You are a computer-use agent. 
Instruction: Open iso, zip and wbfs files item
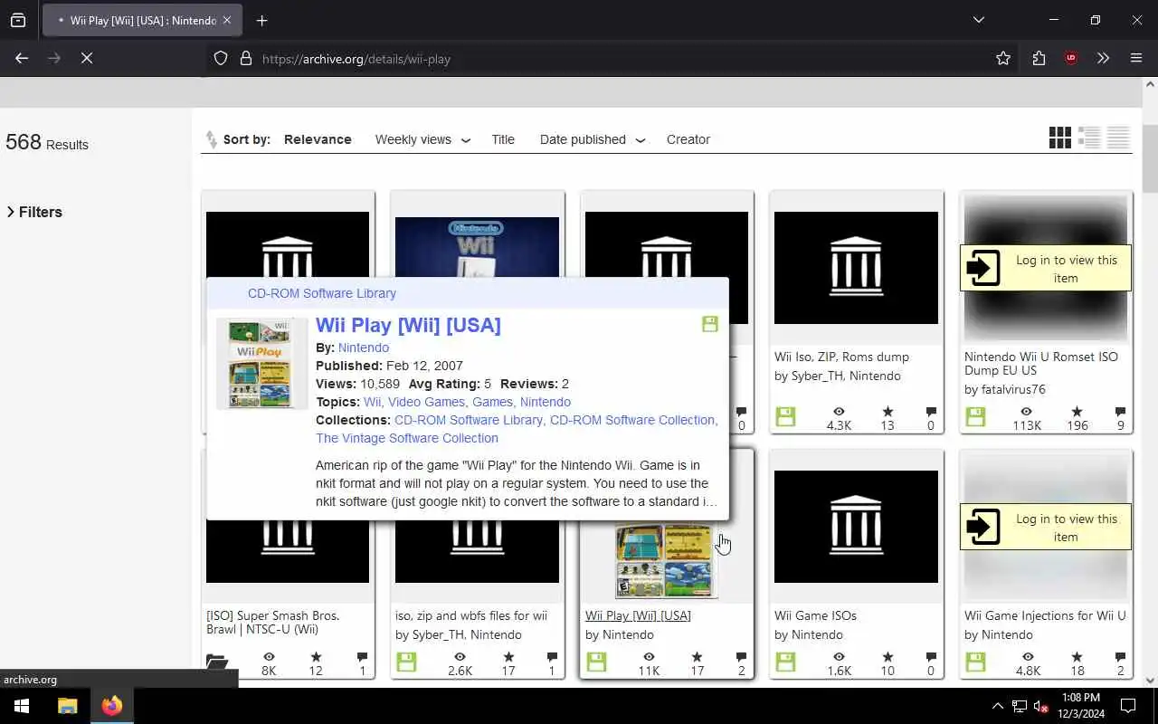[471, 615]
